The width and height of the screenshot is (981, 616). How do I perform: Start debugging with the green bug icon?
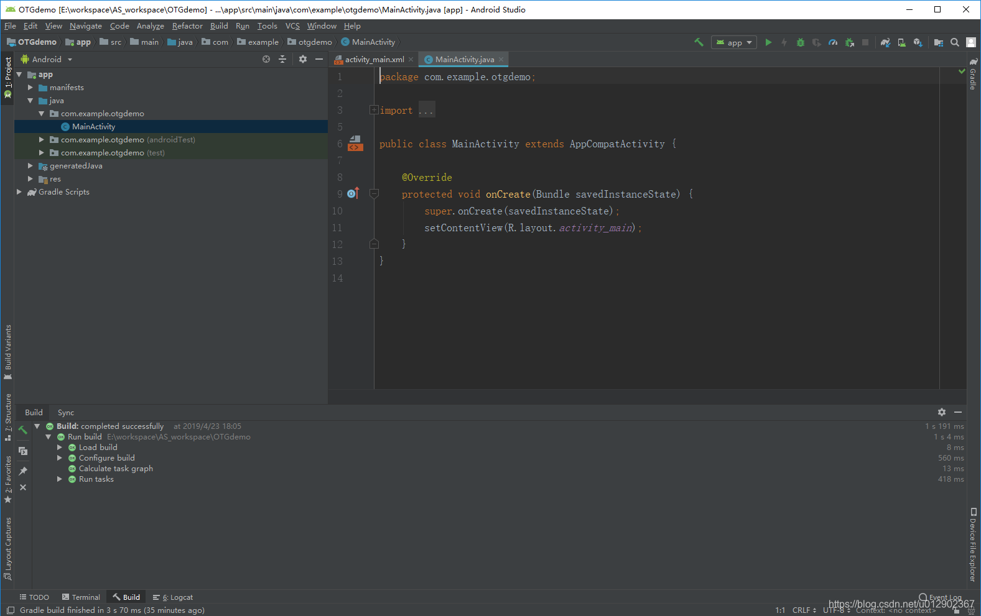pyautogui.click(x=801, y=42)
